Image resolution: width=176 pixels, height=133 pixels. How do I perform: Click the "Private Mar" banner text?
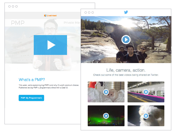tap(72, 23)
